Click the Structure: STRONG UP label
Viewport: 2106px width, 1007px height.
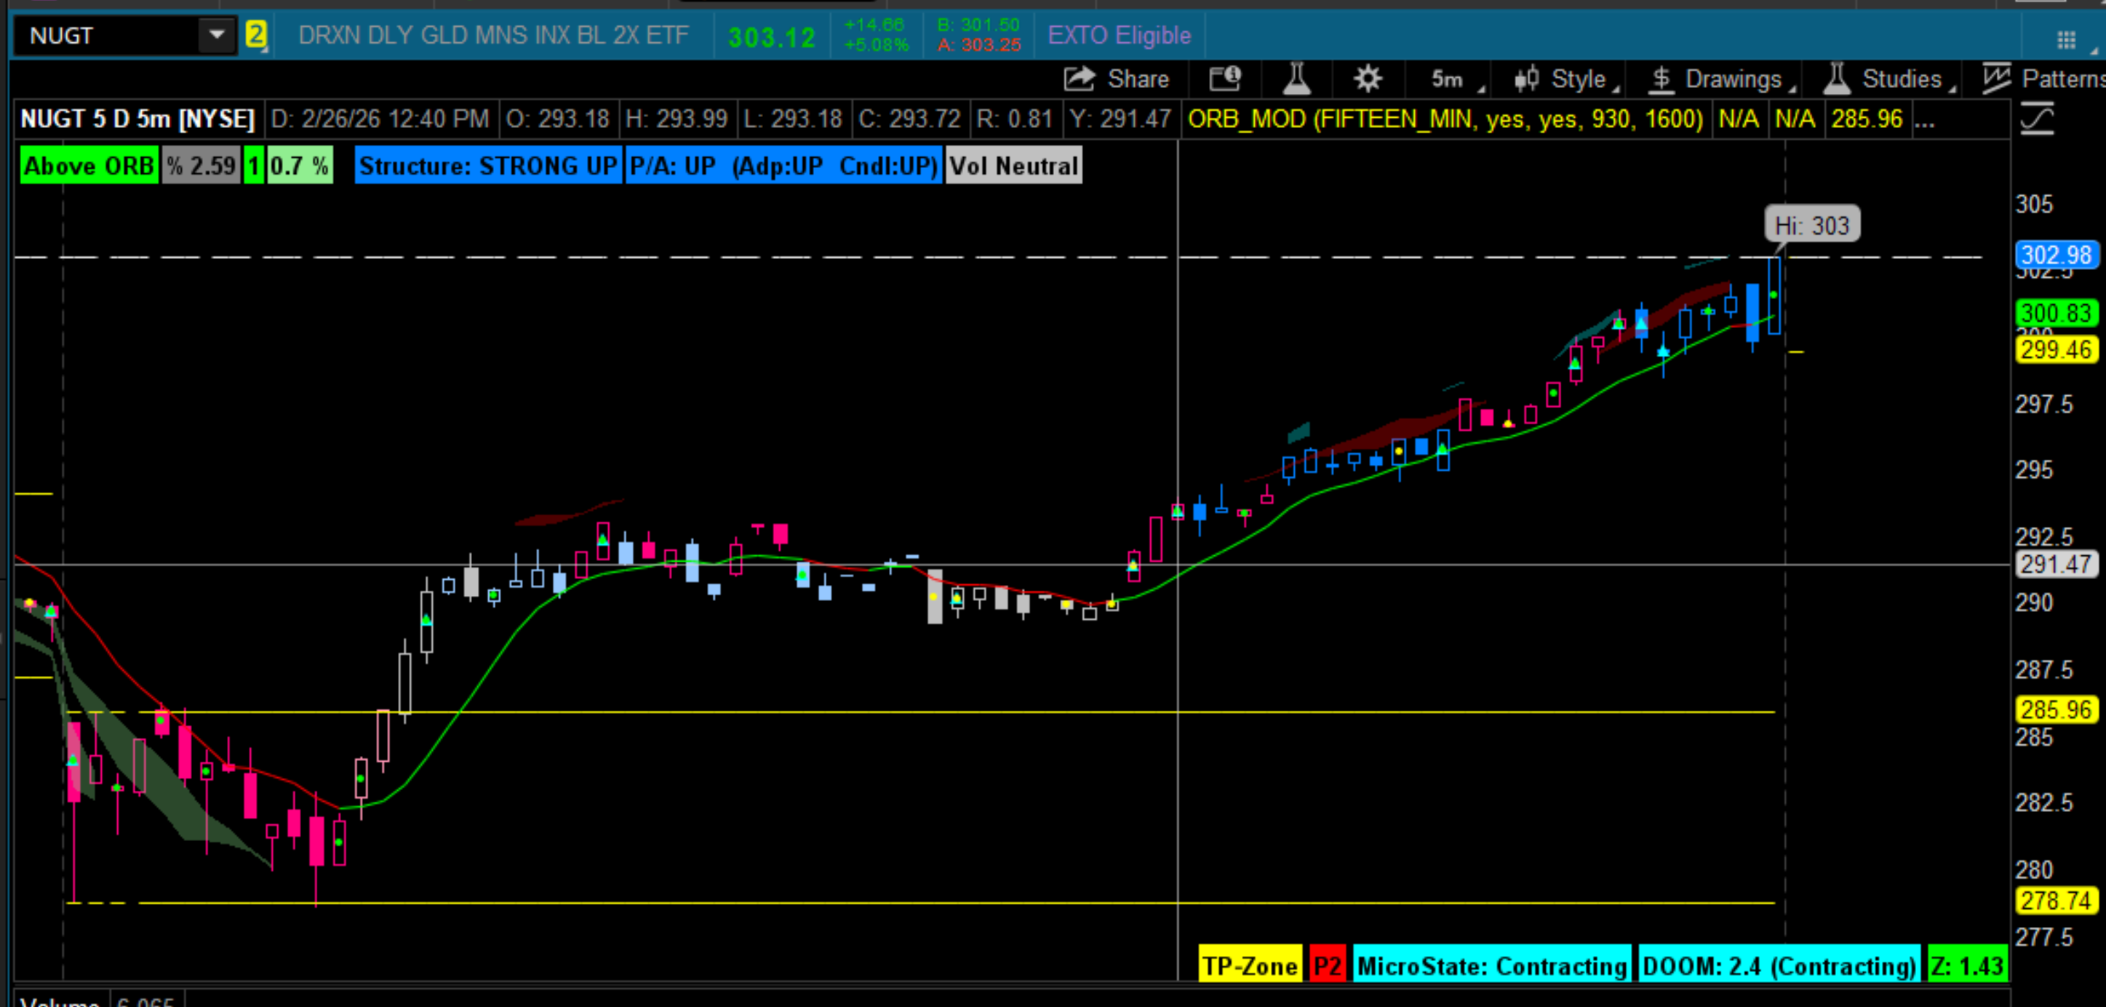pos(487,166)
